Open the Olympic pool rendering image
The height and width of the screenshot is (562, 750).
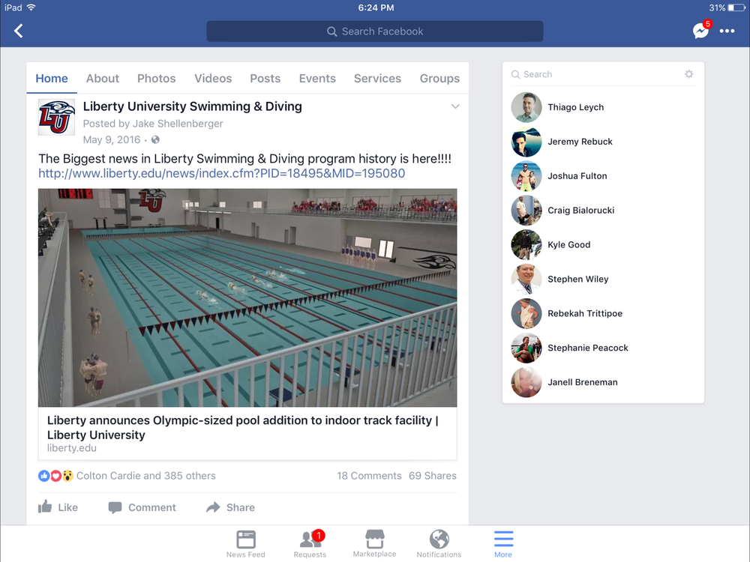pos(247,297)
